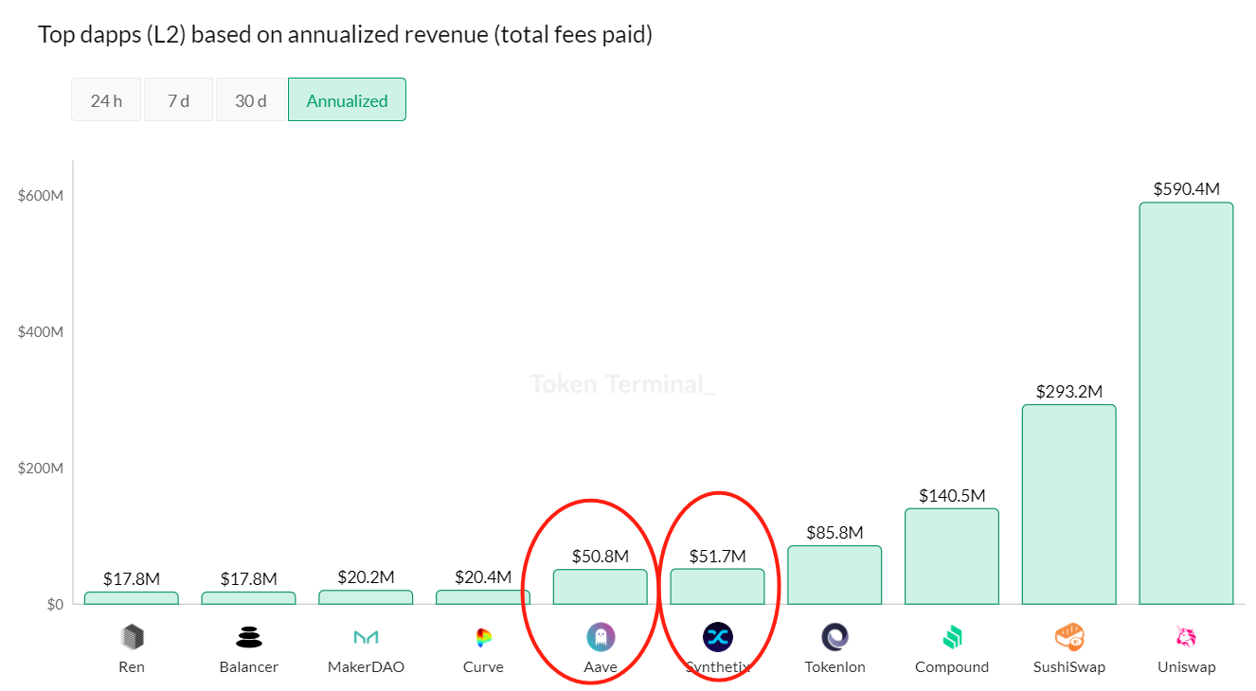The width and height of the screenshot is (1256, 691).
Task: Open the Uniswap label link
Action: [x=1186, y=667]
